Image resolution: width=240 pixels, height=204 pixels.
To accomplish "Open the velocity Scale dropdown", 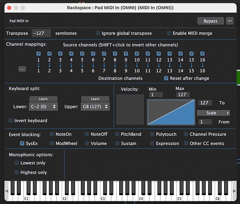I will 213,113.
